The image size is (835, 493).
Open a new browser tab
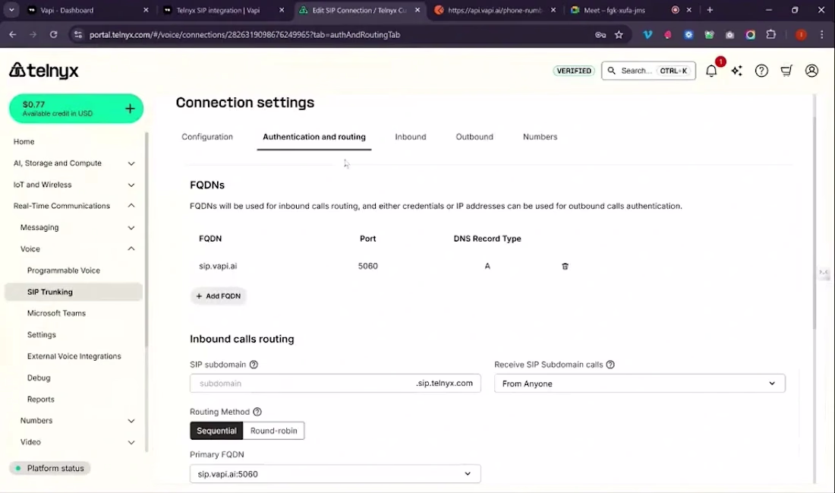[709, 10]
